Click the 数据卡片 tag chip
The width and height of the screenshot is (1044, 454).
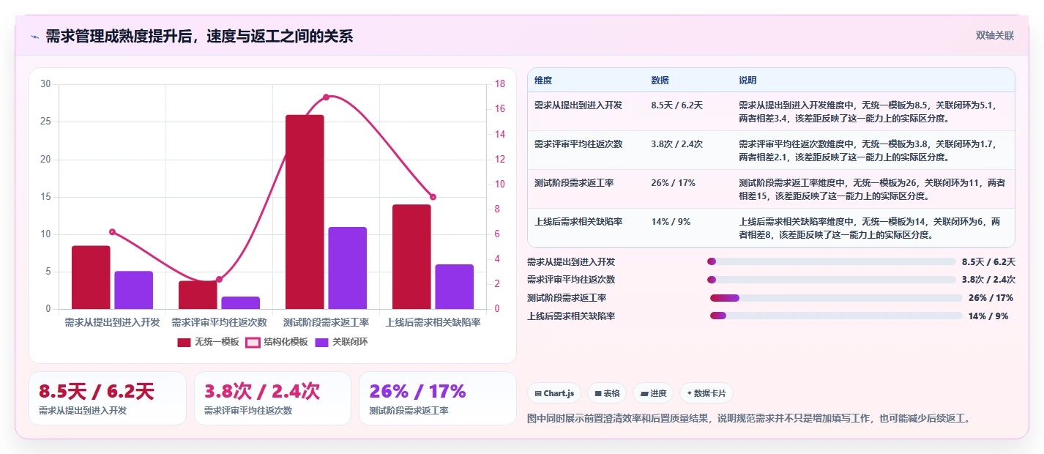706,393
